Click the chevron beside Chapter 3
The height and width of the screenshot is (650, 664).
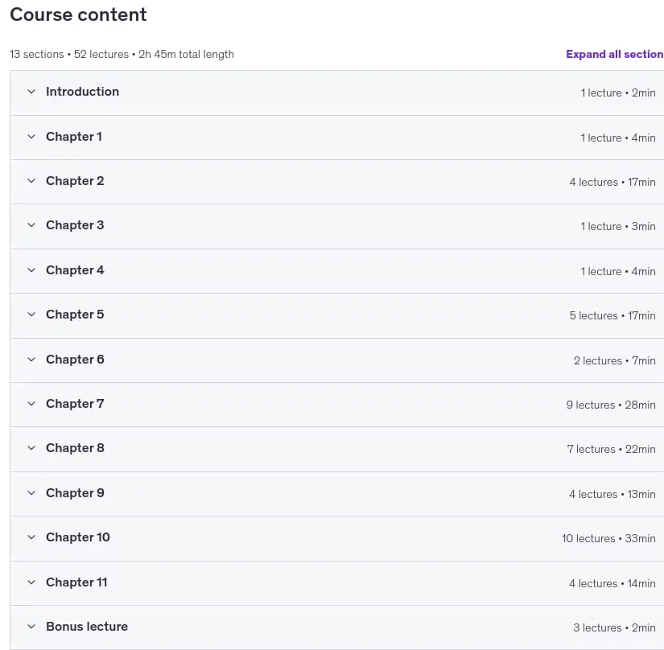pos(31,224)
